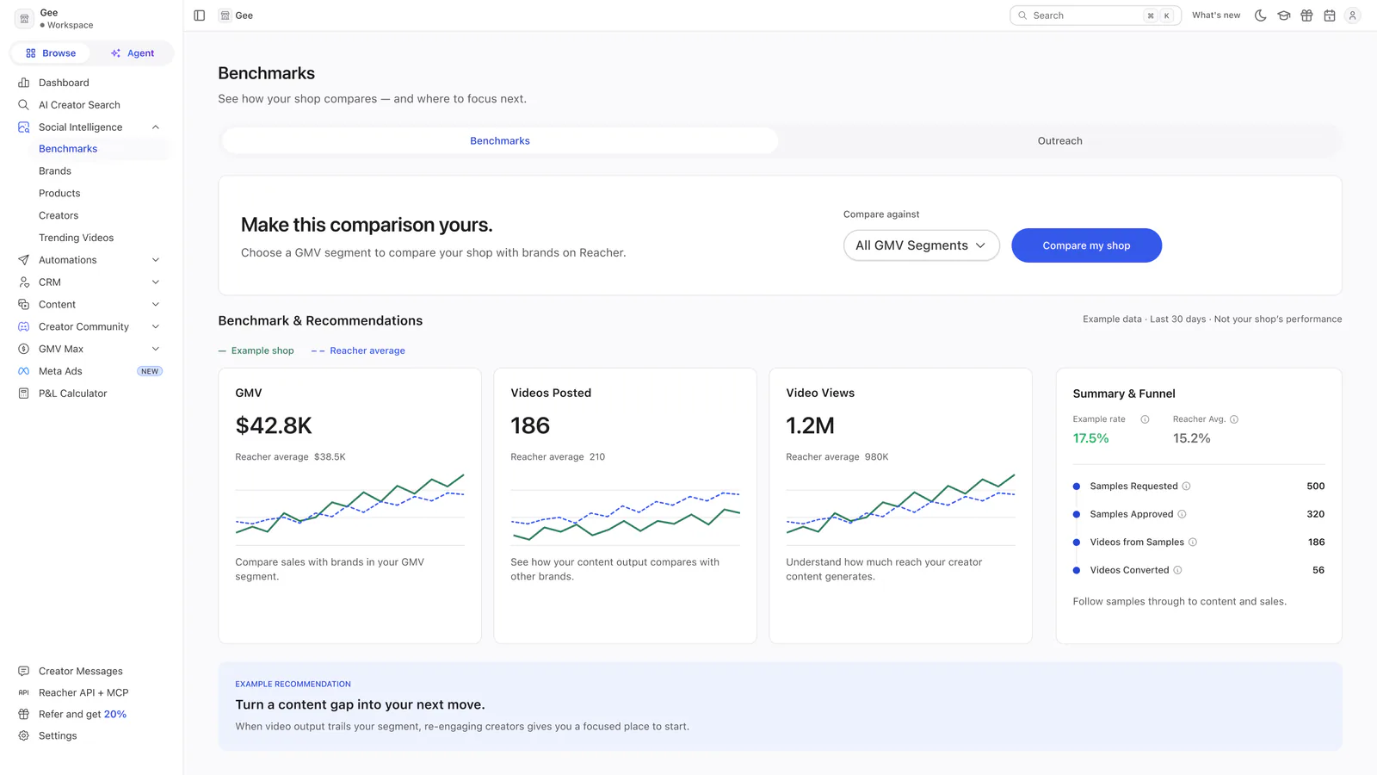The image size is (1377, 775).
Task: Expand the Automations section chevron
Action: point(156,260)
